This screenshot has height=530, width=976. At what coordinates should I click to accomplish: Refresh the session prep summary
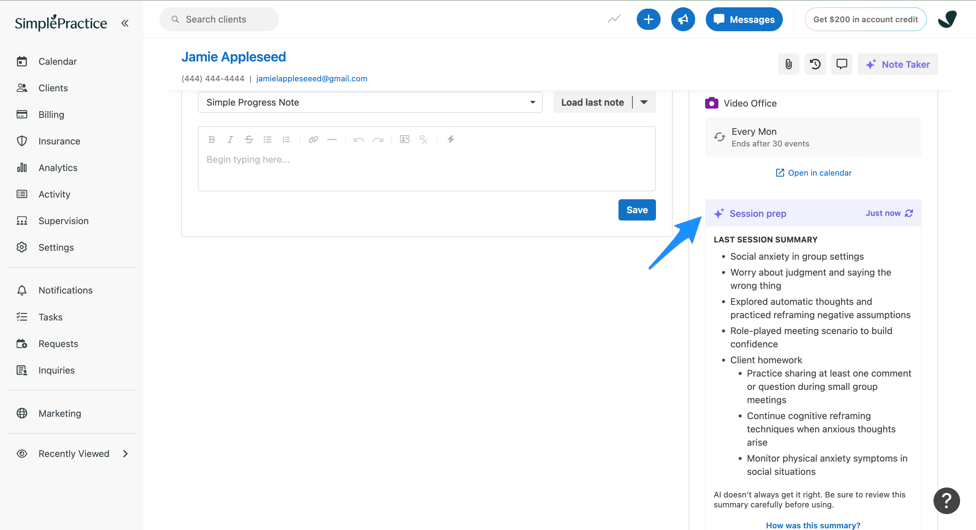click(x=909, y=213)
